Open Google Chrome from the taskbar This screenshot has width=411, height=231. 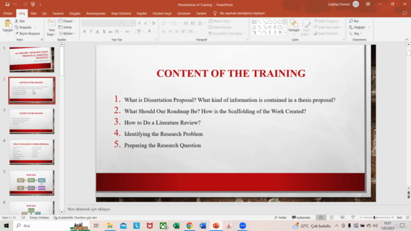189,225
